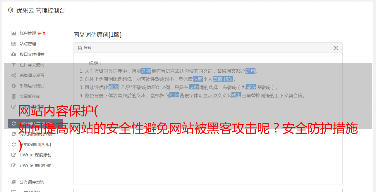Click the database icon for 文章暂存库
376x192 pixels.
(13, 96)
